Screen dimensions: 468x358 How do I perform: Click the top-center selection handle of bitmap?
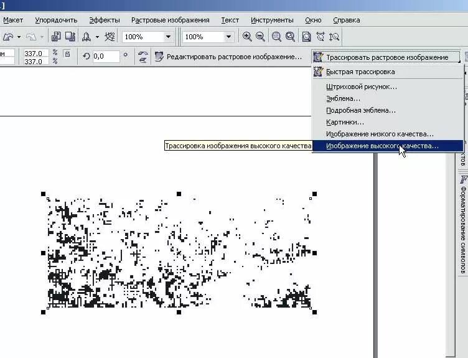[x=179, y=194]
